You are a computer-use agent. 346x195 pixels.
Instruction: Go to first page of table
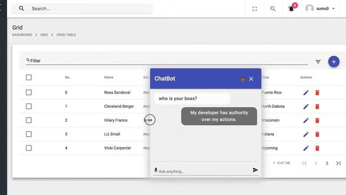tap(304, 163)
